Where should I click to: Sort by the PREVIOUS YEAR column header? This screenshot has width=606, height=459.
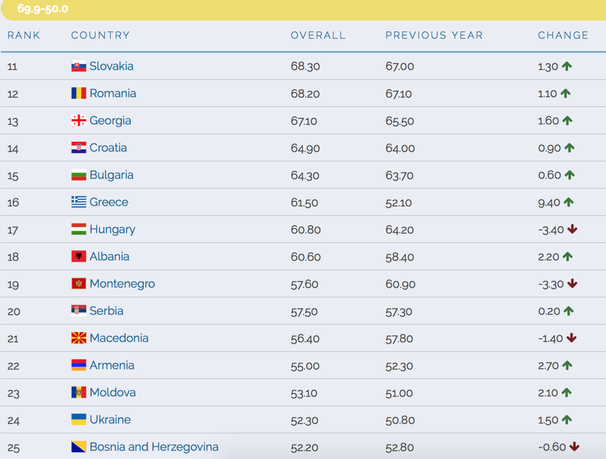434,35
